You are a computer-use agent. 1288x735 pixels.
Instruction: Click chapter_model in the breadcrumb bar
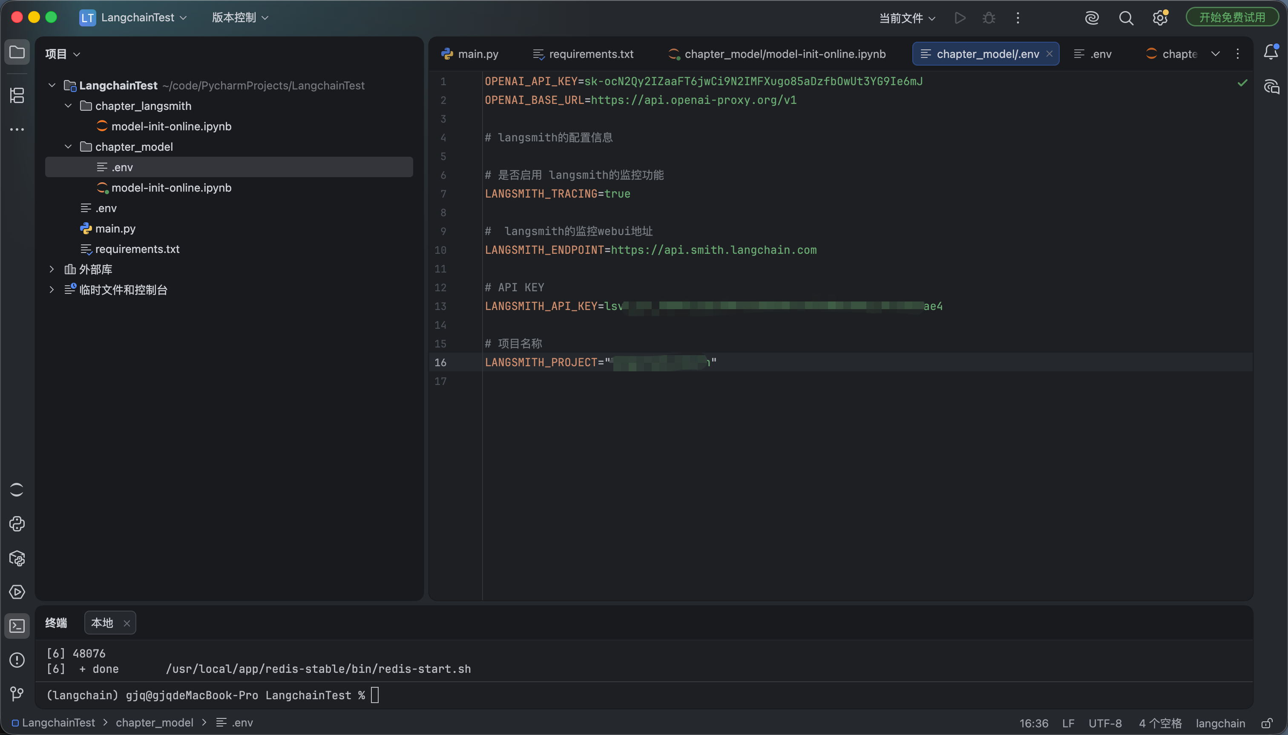tap(155, 722)
